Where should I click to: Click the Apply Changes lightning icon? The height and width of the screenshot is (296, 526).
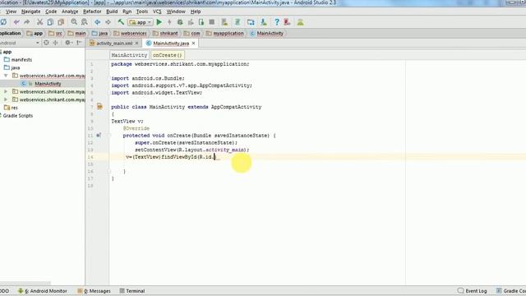(169, 22)
